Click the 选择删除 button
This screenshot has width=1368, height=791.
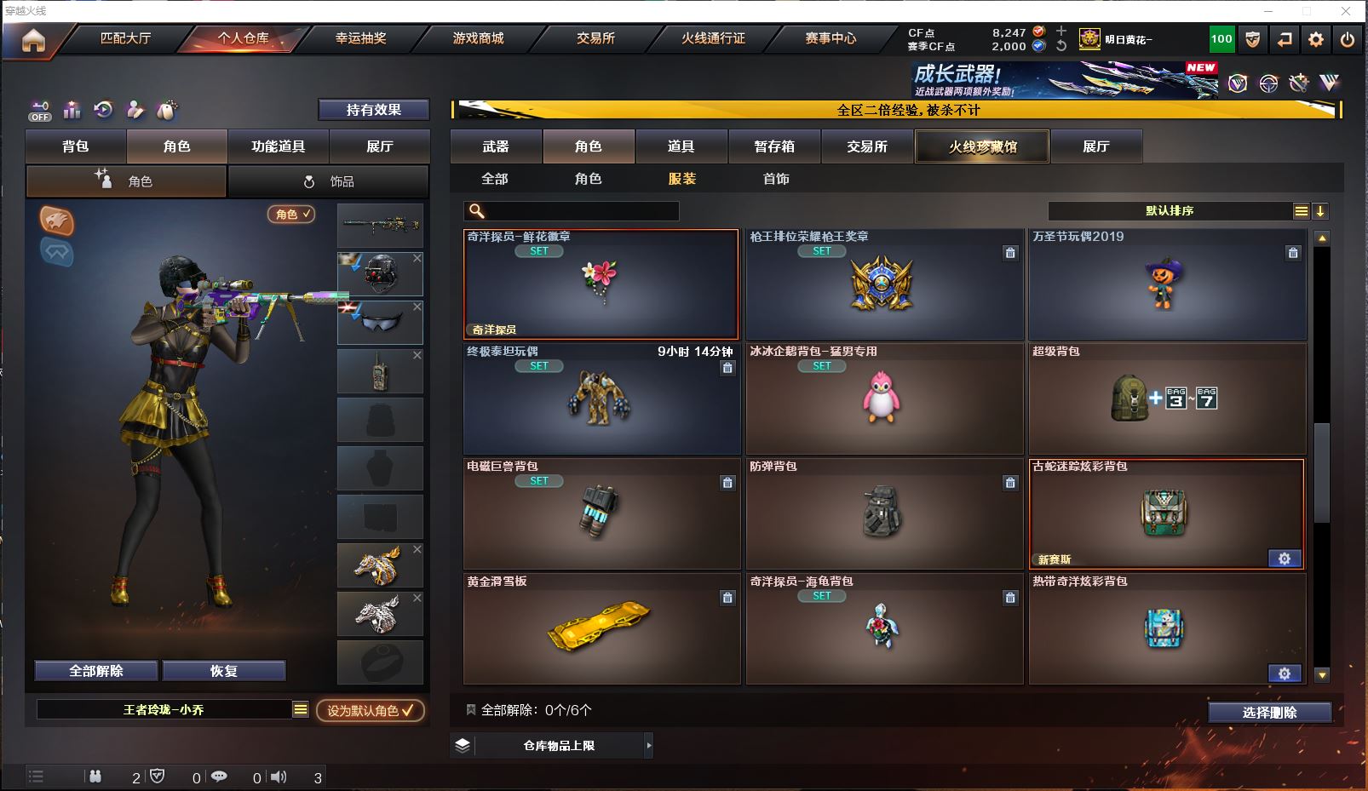click(x=1269, y=713)
